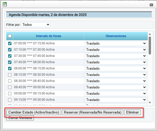The height and width of the screenshot is (131, 157).
Task: Click the Observaciones column header
Action: [x=116, y=36]
